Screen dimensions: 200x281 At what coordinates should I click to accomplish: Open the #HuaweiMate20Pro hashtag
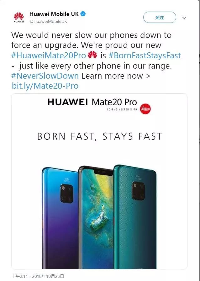49,55
